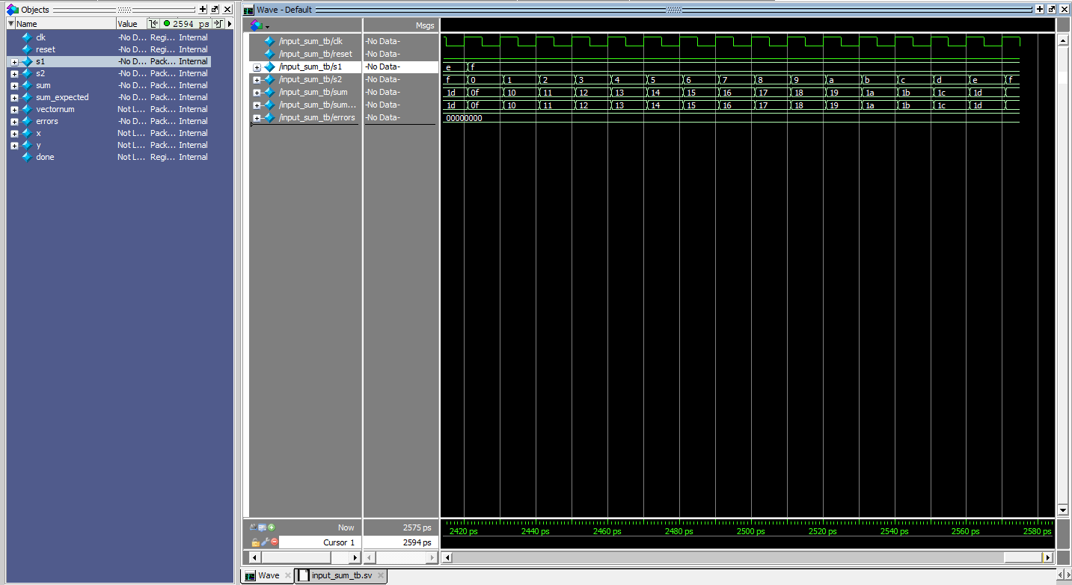Undock the Wave window
1072x585 pixels.
coord(1052,9)
